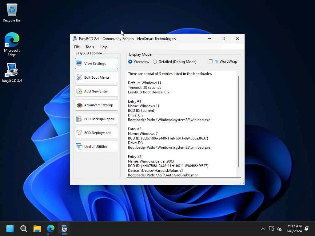Launch Edge from the taskbar
The width and height of the screenshot is (315, 236).
51,229
